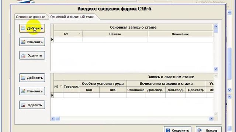The width and height of the screenshot is (236, 132).
Task: Click horizontal scrollbar thumb in льготный стаж table
Action: [x=58, y=119]
